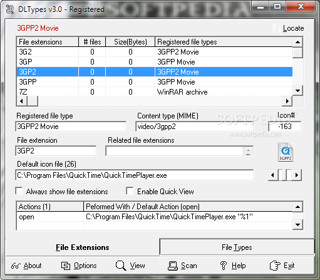
Task: Click the Options windows icon
Action: pos(66,266)
